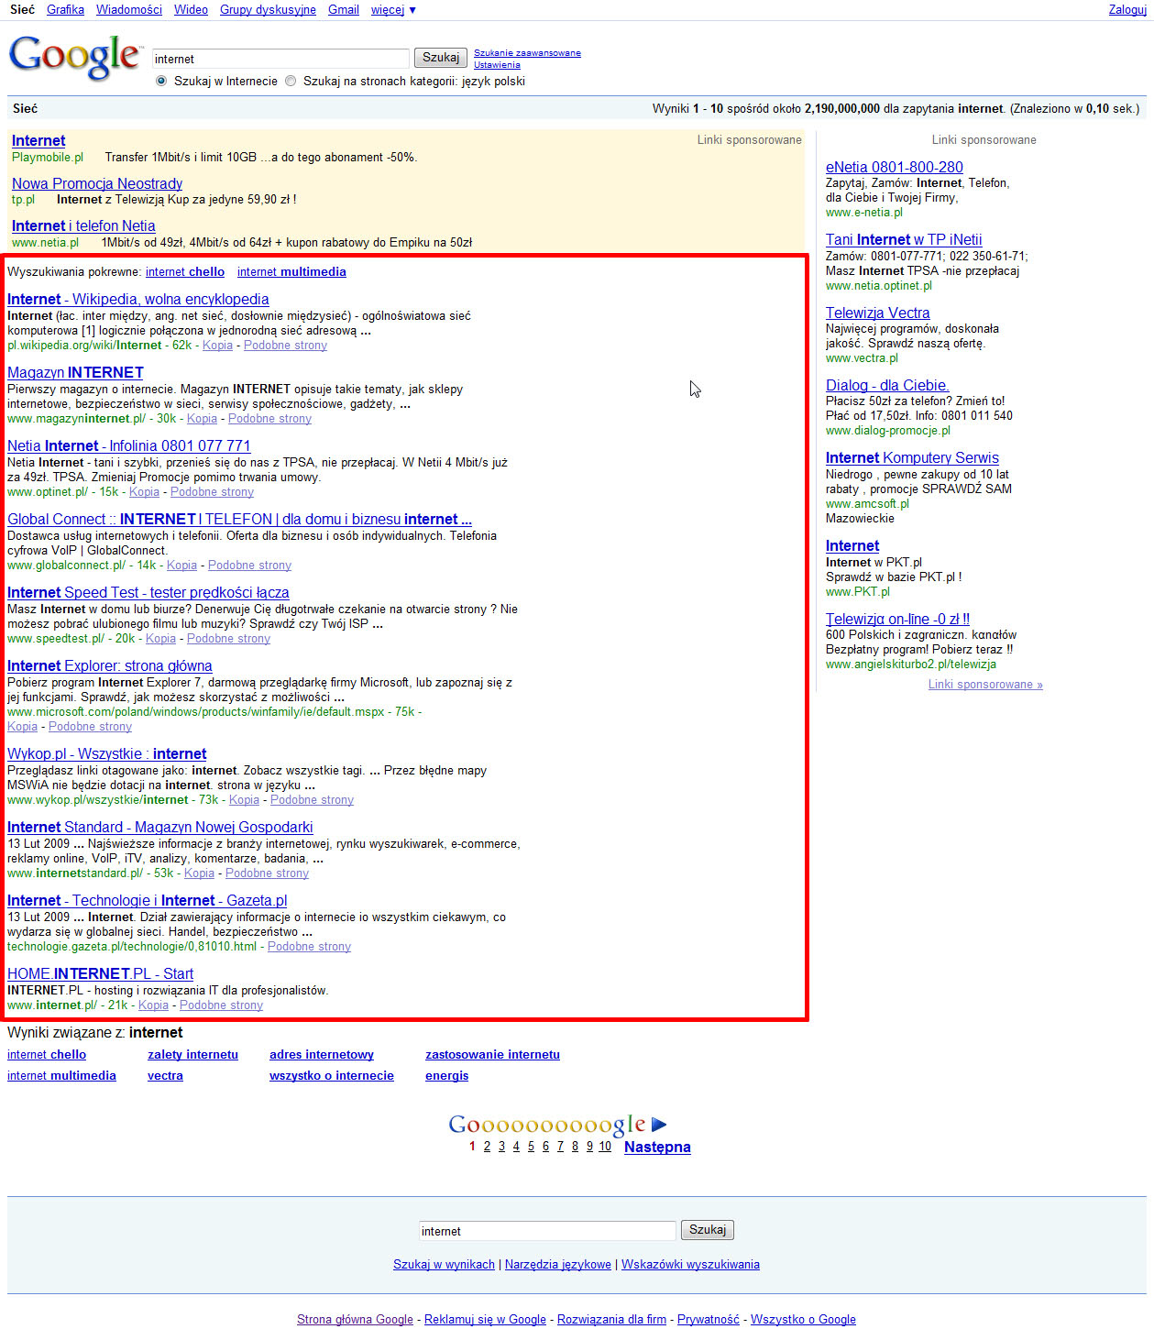Screen dimensions: 1154x1329
Task: Click 'zastosowanie internetu' related search
Action: tap(492, 1054)
